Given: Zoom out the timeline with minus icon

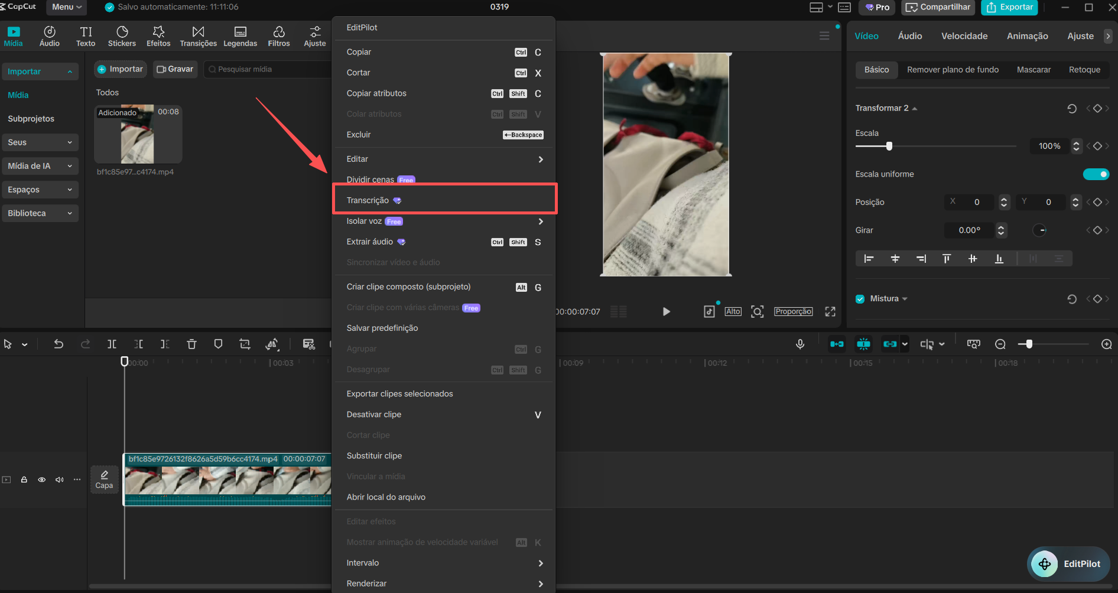Looking at the screenshot, I should coord(1000,344).
